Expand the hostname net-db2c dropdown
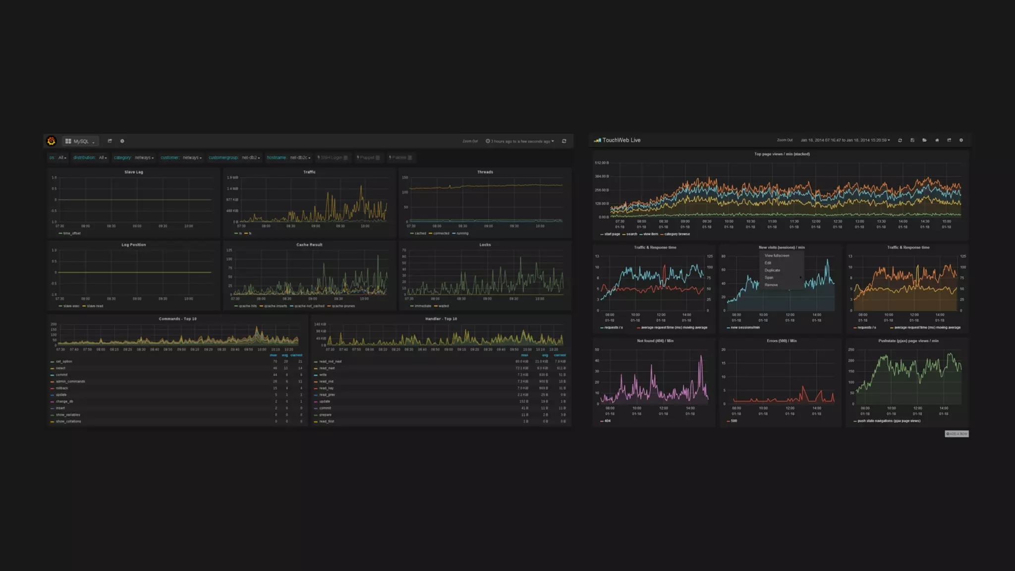This screenshot has height=571, width=1015. click(x=300, y=158)
